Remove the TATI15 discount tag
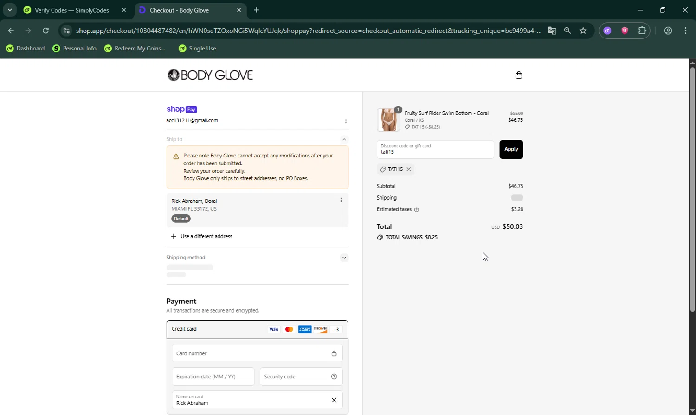Viewport: 696px width, 415px height. [409, 170]
